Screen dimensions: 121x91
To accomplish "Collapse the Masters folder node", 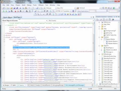I will pos(99,37).
